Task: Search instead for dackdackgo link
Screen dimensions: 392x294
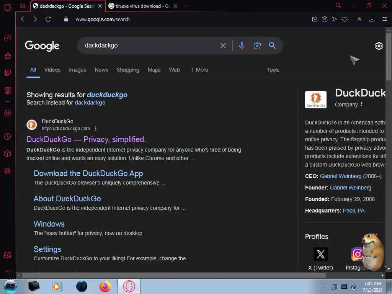Action: [x=90, y=103]
